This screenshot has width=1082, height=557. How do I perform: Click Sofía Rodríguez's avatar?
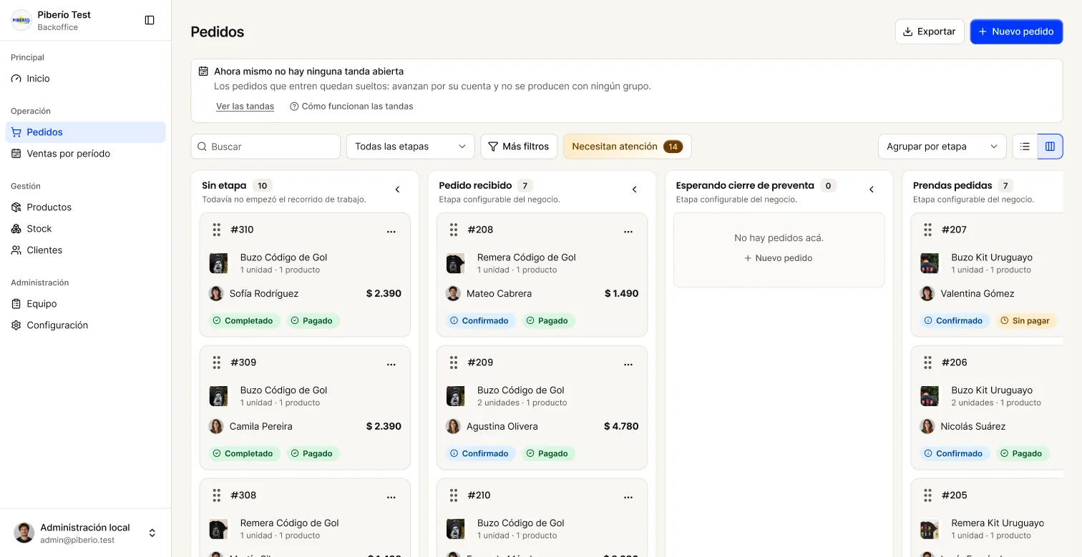216,293
